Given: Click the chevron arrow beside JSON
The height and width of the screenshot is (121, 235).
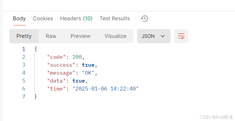Looking at the screenshot, I should [163, 36].
